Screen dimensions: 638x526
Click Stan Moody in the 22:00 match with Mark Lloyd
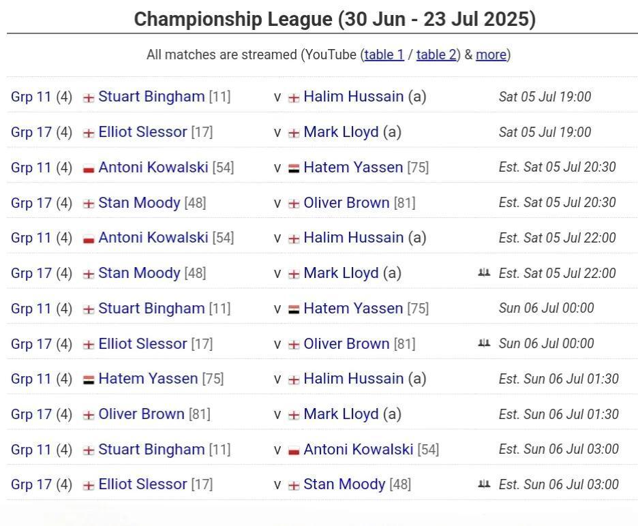(139, 273)
